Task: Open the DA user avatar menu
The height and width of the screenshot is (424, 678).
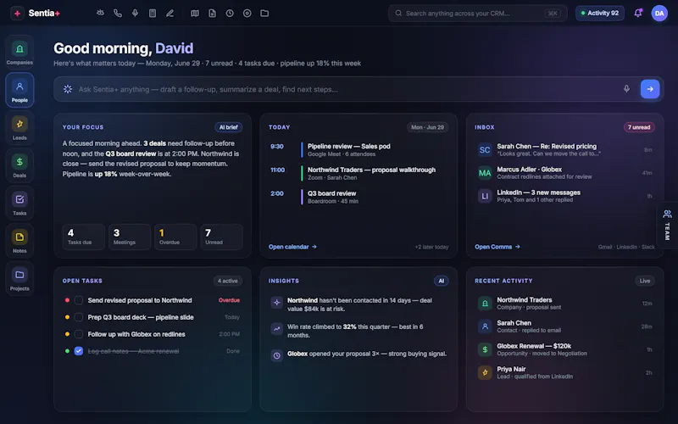Action: 659,14
